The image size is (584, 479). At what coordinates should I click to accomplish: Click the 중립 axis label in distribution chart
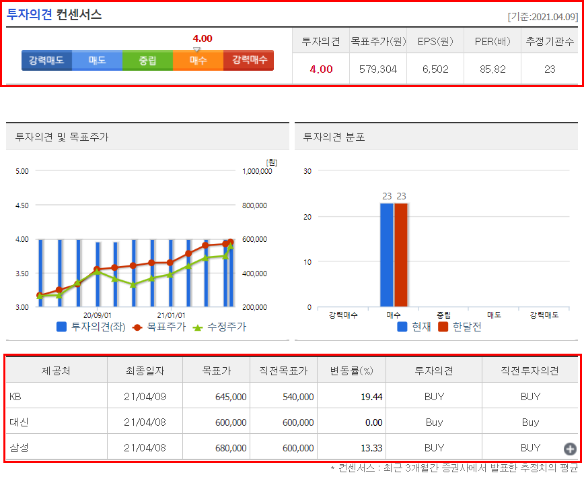(x=443, y=315)
